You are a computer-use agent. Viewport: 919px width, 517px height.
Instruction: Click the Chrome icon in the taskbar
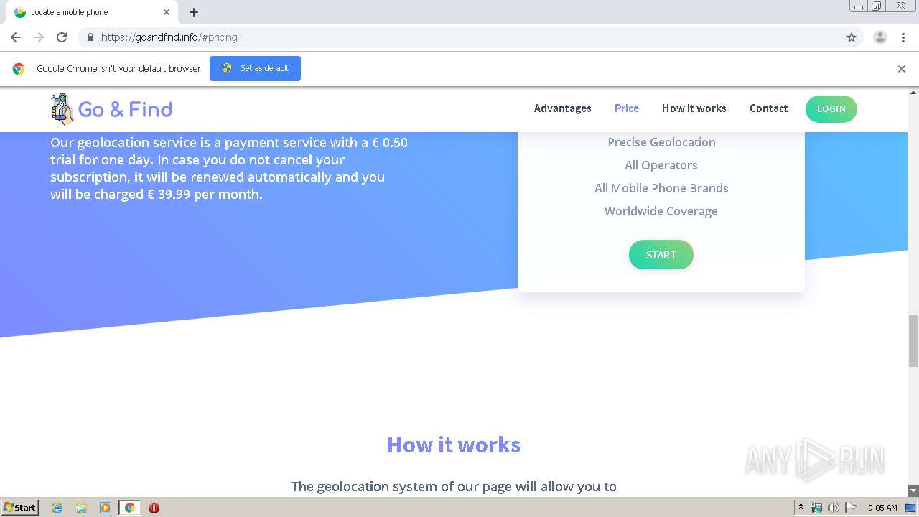[x=130, y=508]
